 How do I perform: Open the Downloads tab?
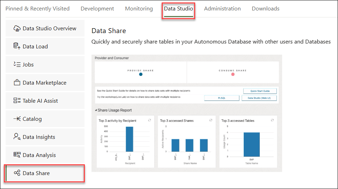pos(266,9)
